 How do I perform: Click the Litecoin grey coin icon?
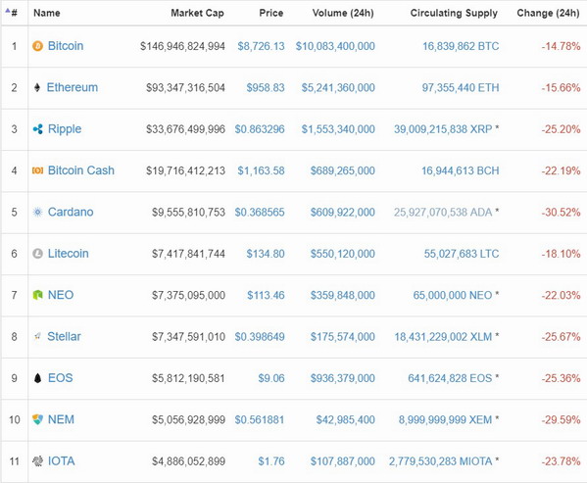(x=37, y=254)
